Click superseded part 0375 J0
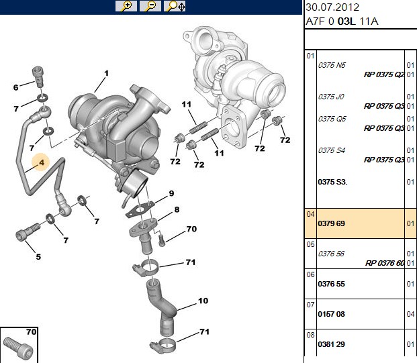 331,97
